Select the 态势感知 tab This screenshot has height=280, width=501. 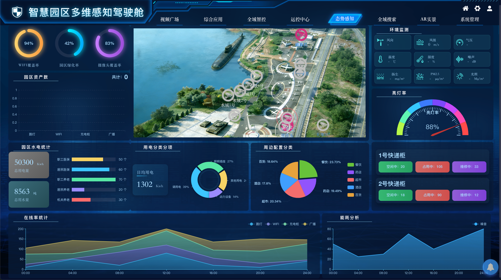345,19
